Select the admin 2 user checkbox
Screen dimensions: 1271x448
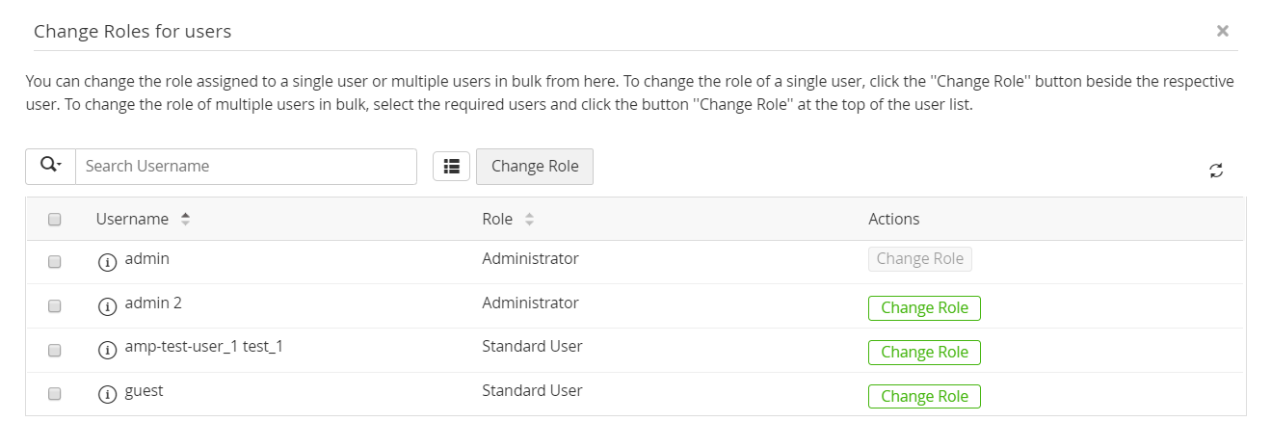(x=55, y=306)
